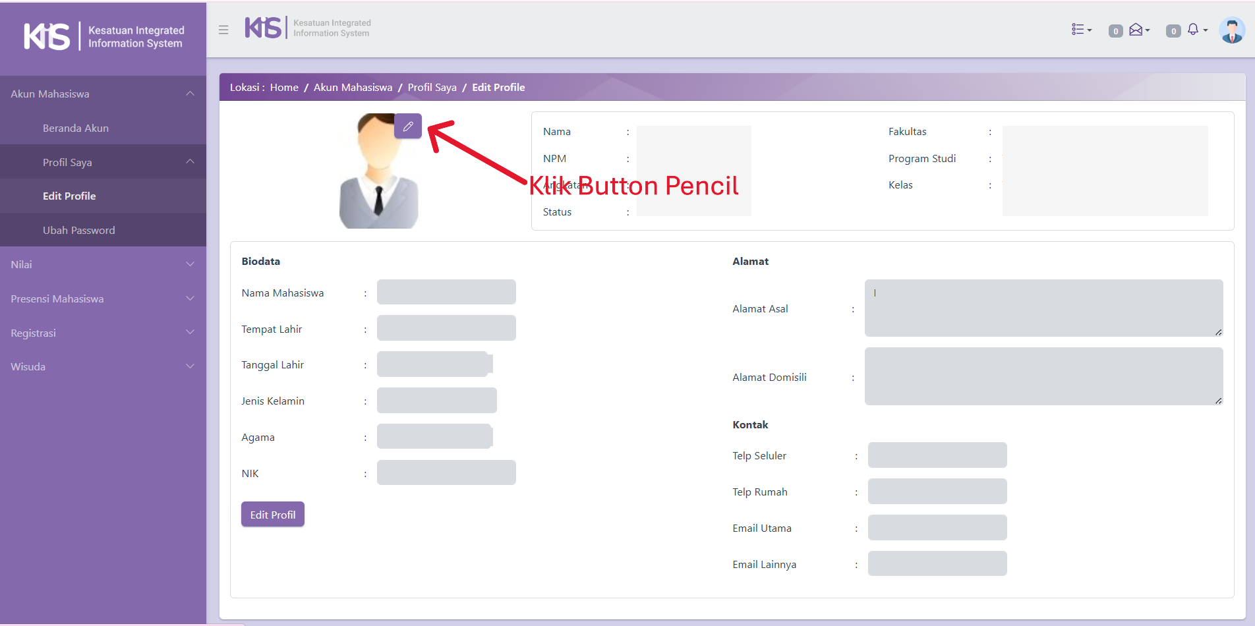Expand the Presensi Mahasiswa section
Screen dimensions: 1255x626
tap(103, 299)
